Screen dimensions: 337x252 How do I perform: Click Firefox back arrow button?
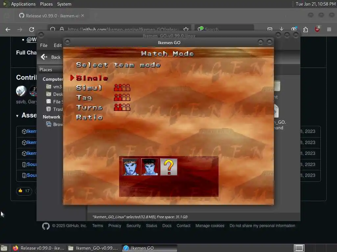tap(8, 30)
